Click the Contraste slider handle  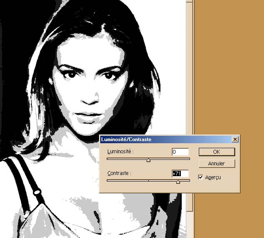tap(178, 182)
